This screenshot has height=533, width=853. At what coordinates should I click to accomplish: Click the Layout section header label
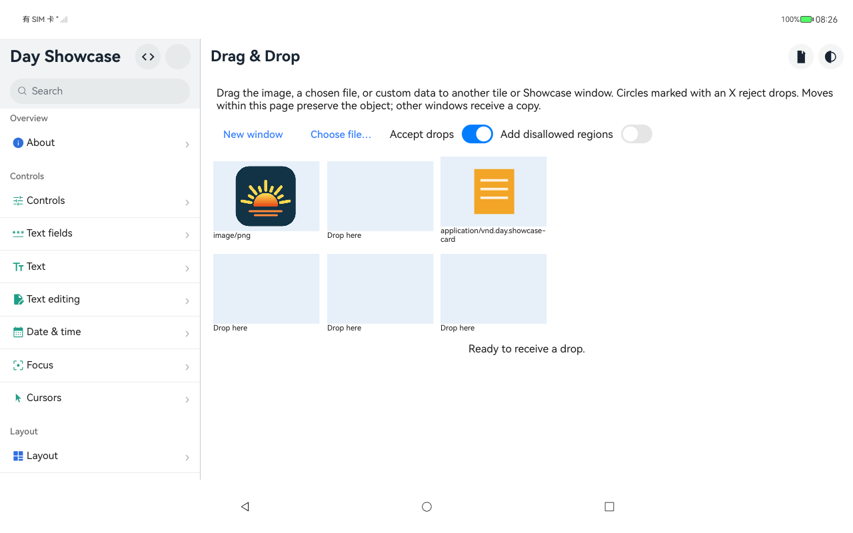click(24, 432)
